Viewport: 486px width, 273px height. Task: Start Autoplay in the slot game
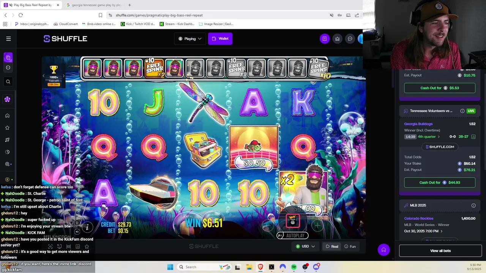pyautogui.click(x=292, y=235)
